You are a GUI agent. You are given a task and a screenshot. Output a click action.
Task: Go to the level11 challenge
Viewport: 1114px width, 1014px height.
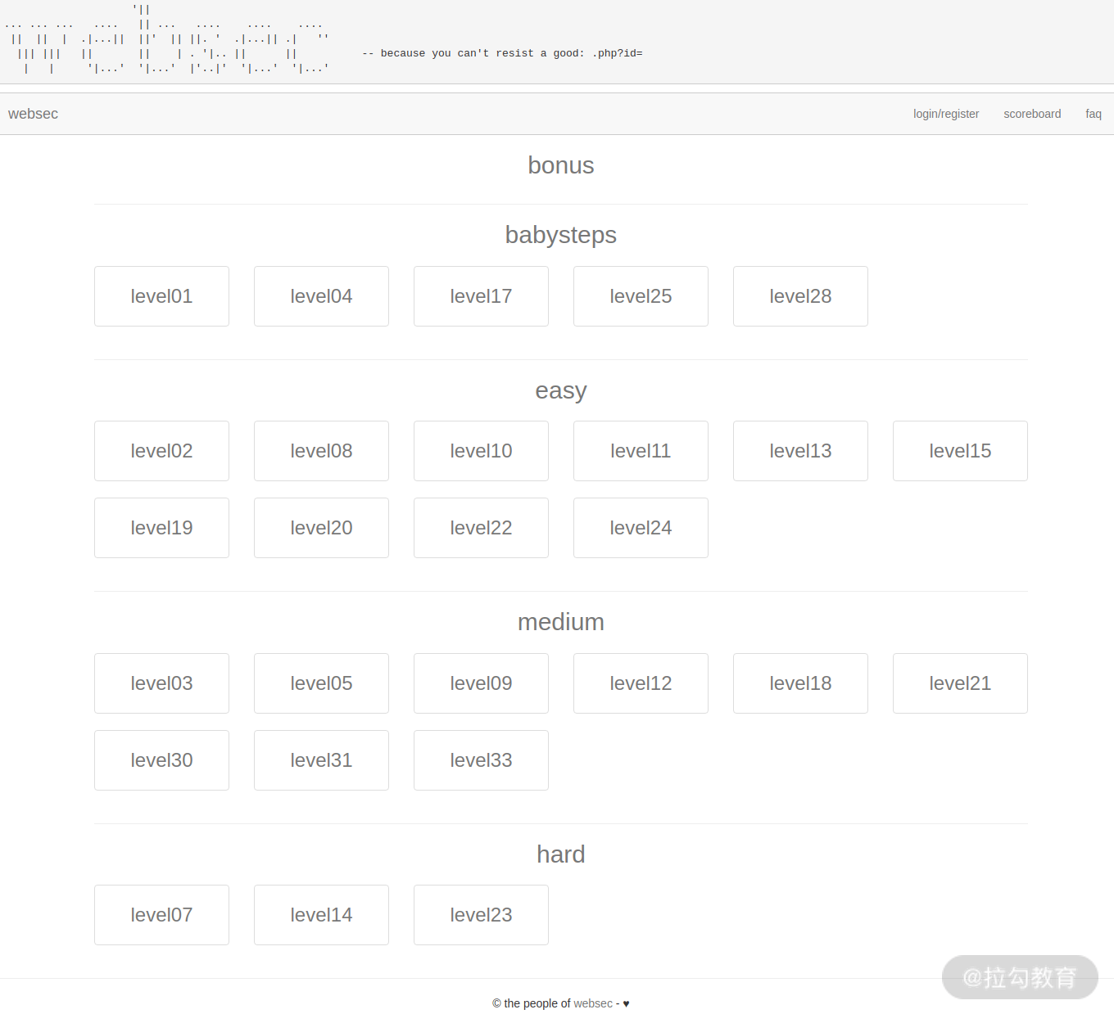(x=641, y=451)
